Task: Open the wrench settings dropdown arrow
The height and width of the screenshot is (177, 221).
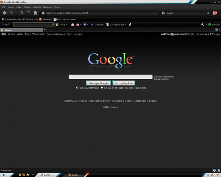Action: click(206, 25)
